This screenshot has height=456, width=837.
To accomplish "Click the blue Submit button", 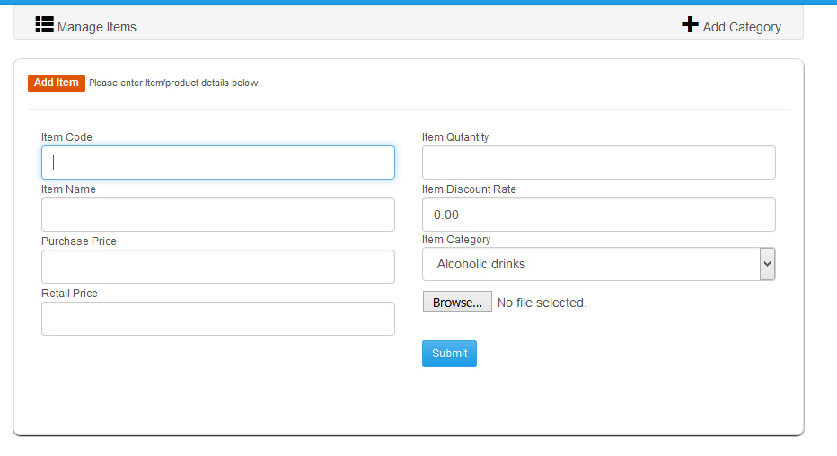I will tap(449, 354).
